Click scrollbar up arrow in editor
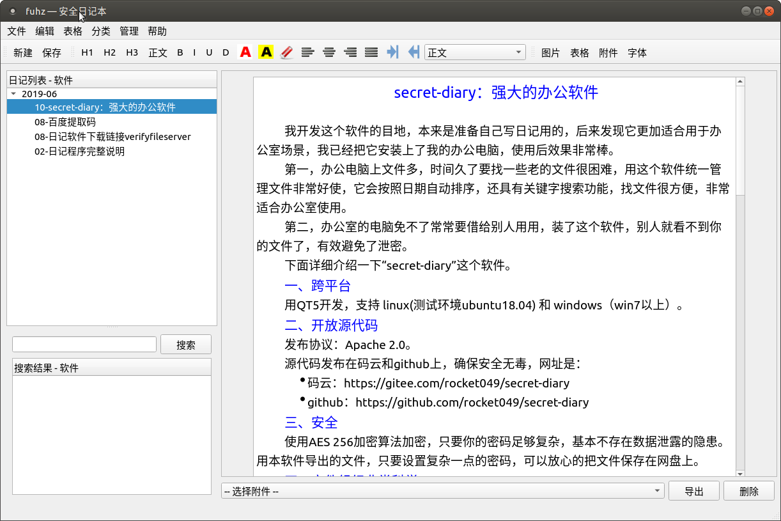 click(740, 82)
